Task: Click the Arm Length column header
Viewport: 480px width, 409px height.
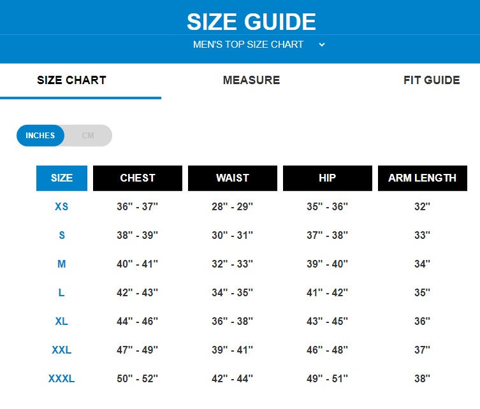Action: click(x=422, y=178)
